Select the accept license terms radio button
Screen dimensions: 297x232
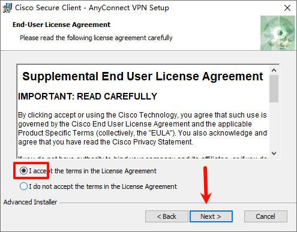tap(23, 171)
